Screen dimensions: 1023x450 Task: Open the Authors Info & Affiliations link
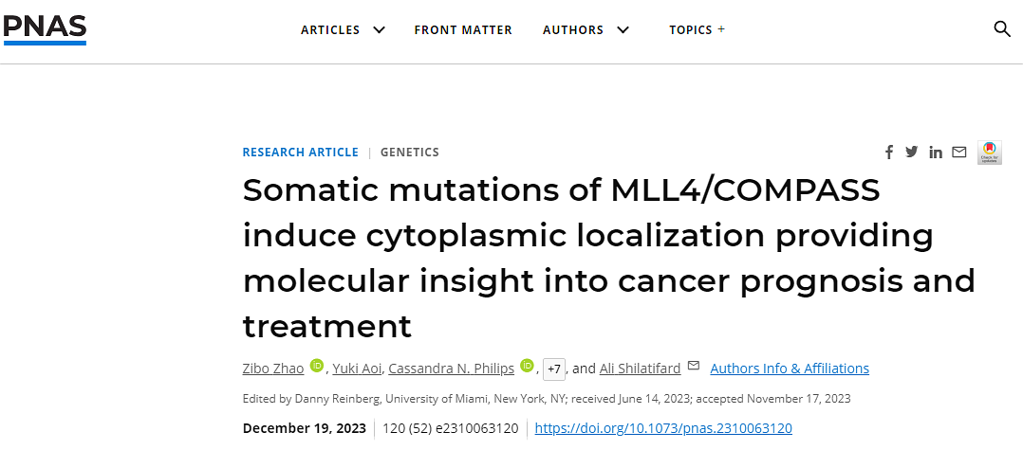(x=790, y=369)
